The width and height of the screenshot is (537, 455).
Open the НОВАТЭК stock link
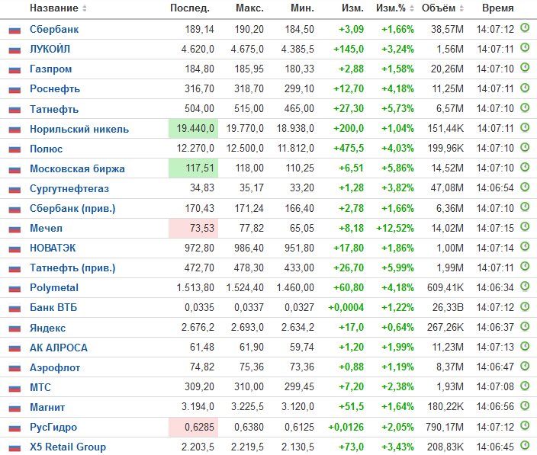pyautogui.click(x=53, y=248)
